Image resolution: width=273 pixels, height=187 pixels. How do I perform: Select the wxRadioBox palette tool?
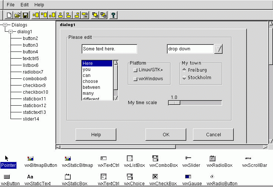[x=220, y=162]
